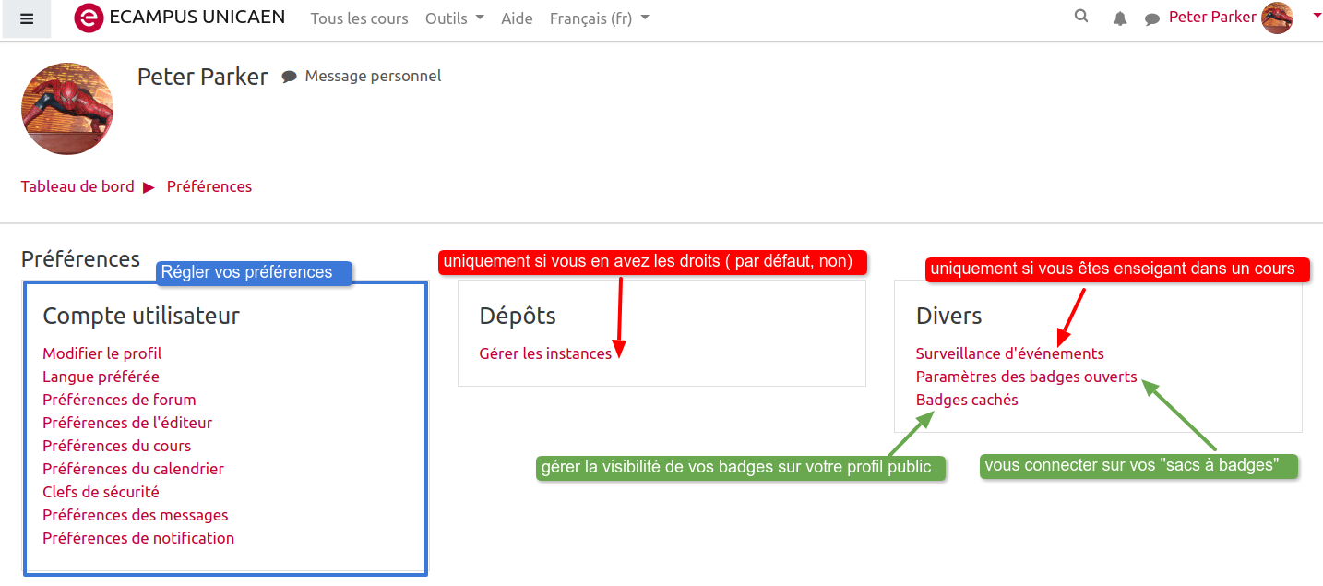Go to Tous les cours

coord(359,18)
